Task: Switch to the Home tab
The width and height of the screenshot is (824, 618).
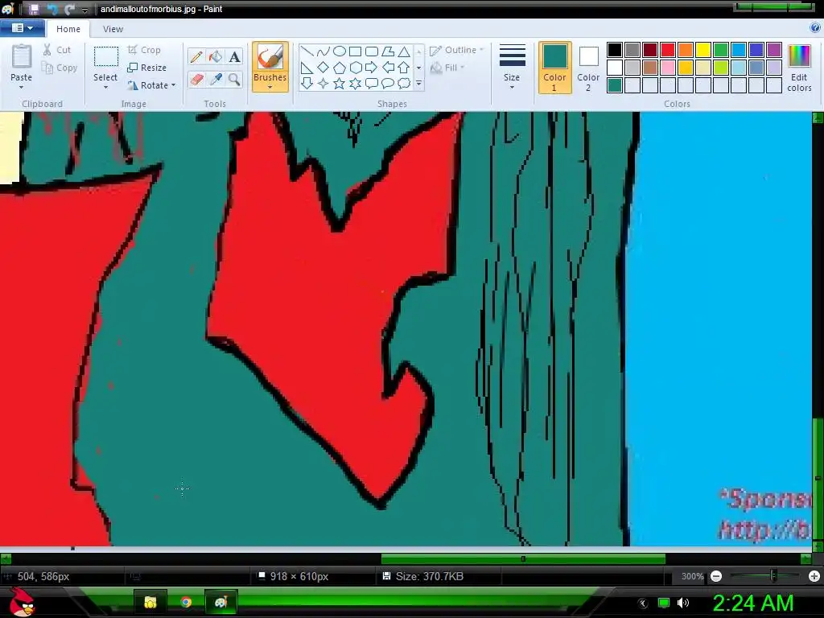Action: [x=68, y=29]
